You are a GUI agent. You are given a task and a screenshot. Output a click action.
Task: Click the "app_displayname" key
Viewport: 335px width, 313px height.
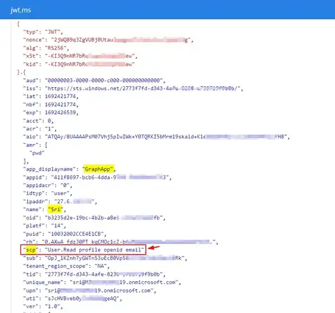(x=50, y=169)
